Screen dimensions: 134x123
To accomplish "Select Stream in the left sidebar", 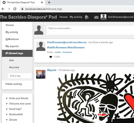I will pos(10,25).
